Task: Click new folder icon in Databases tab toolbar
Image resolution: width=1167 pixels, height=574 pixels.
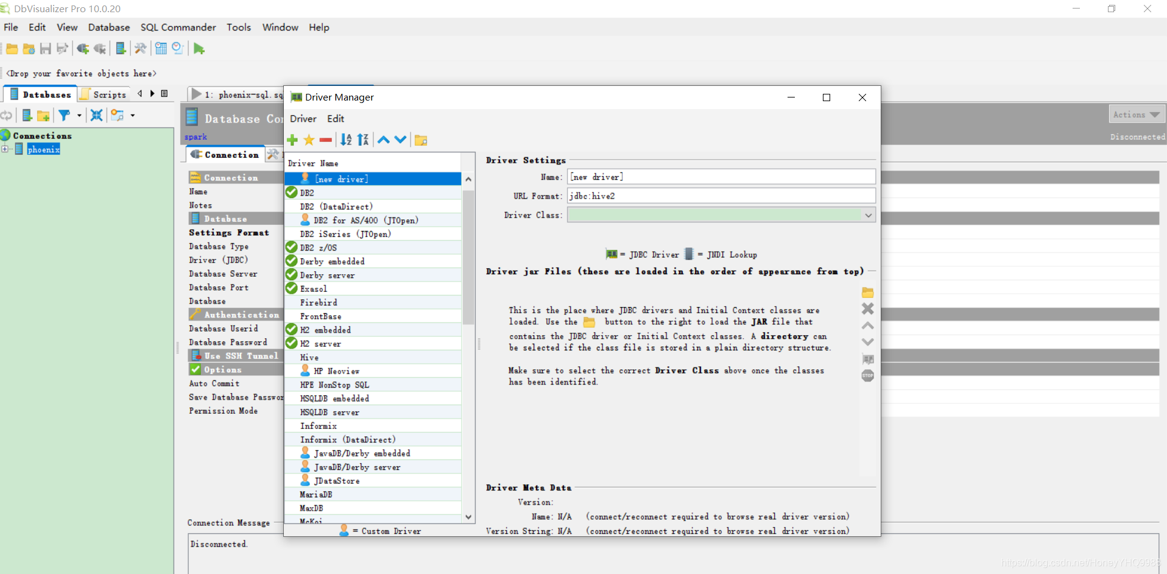Action: tap(43, 115)
